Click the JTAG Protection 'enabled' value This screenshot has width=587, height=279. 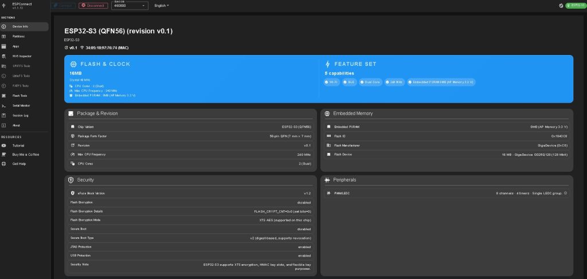click(304, 247)
